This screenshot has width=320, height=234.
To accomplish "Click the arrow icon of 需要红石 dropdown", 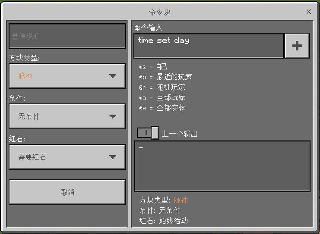I will (x=113, y=157).
